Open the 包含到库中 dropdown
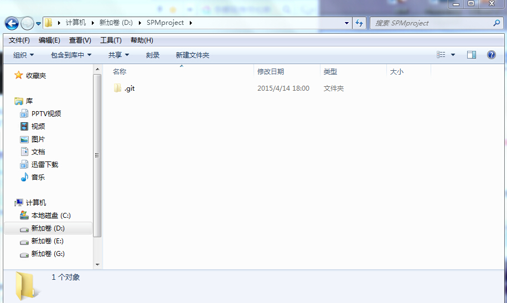507x303 pixels. point(71,55)
